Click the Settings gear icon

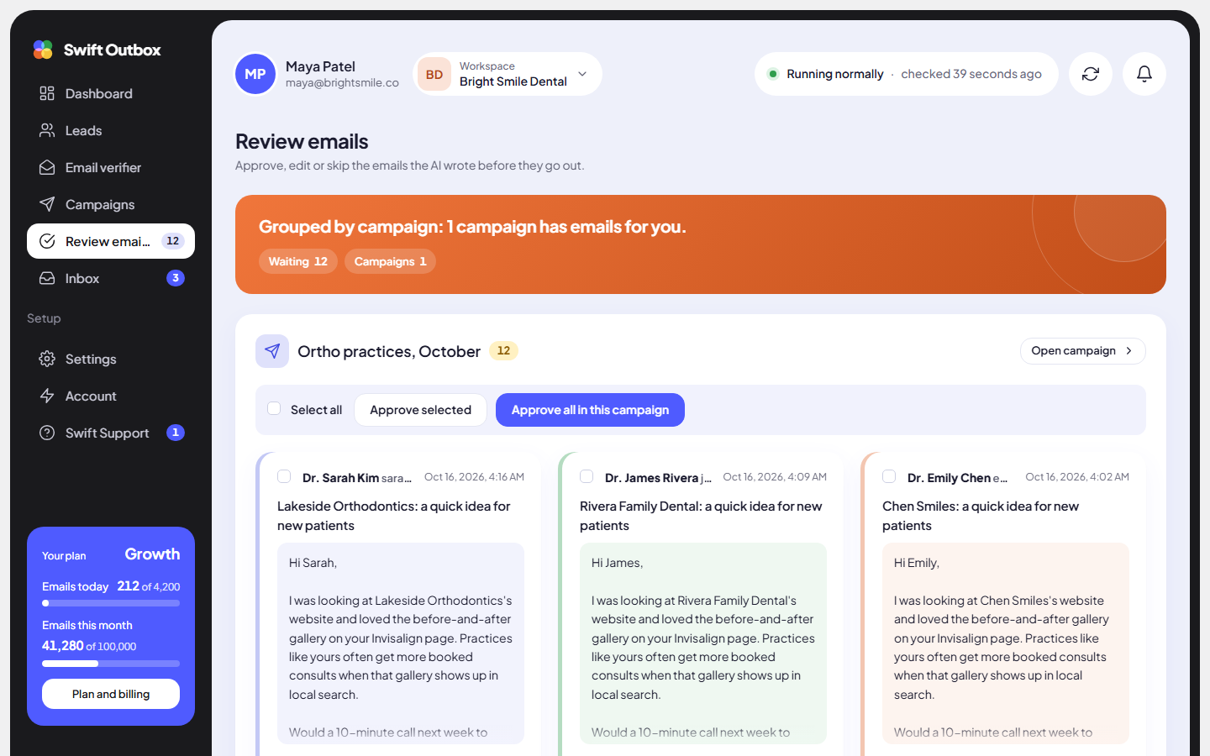[x=47, y=359]
